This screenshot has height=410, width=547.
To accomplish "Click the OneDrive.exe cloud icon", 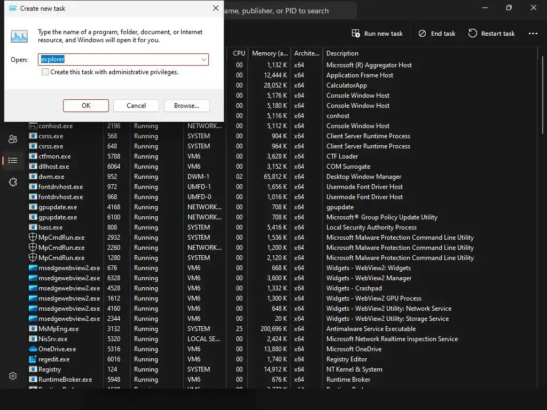I will pyautogui.click(x=33, y=349).
